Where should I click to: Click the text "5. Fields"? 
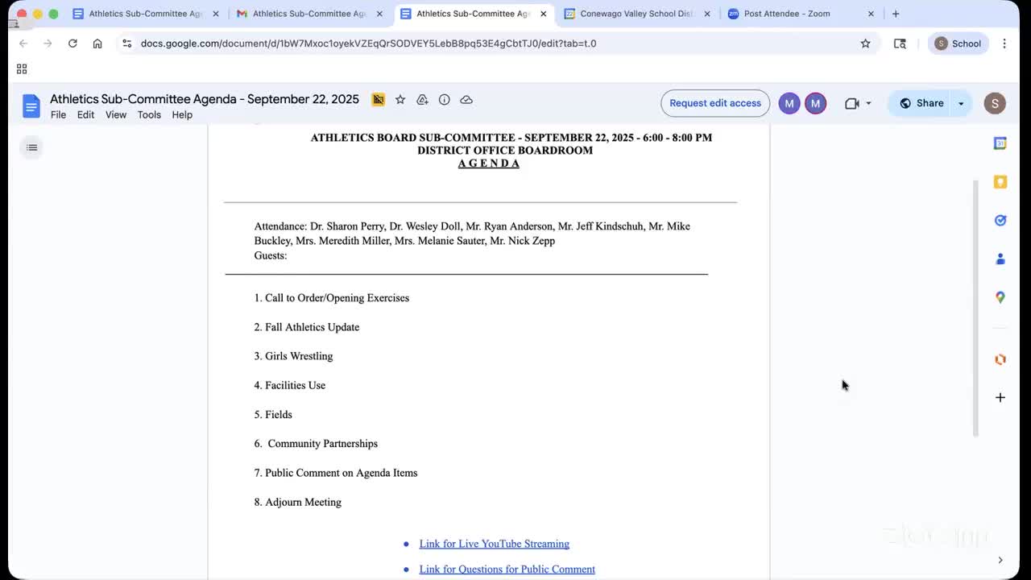click(x=273, y=415)
